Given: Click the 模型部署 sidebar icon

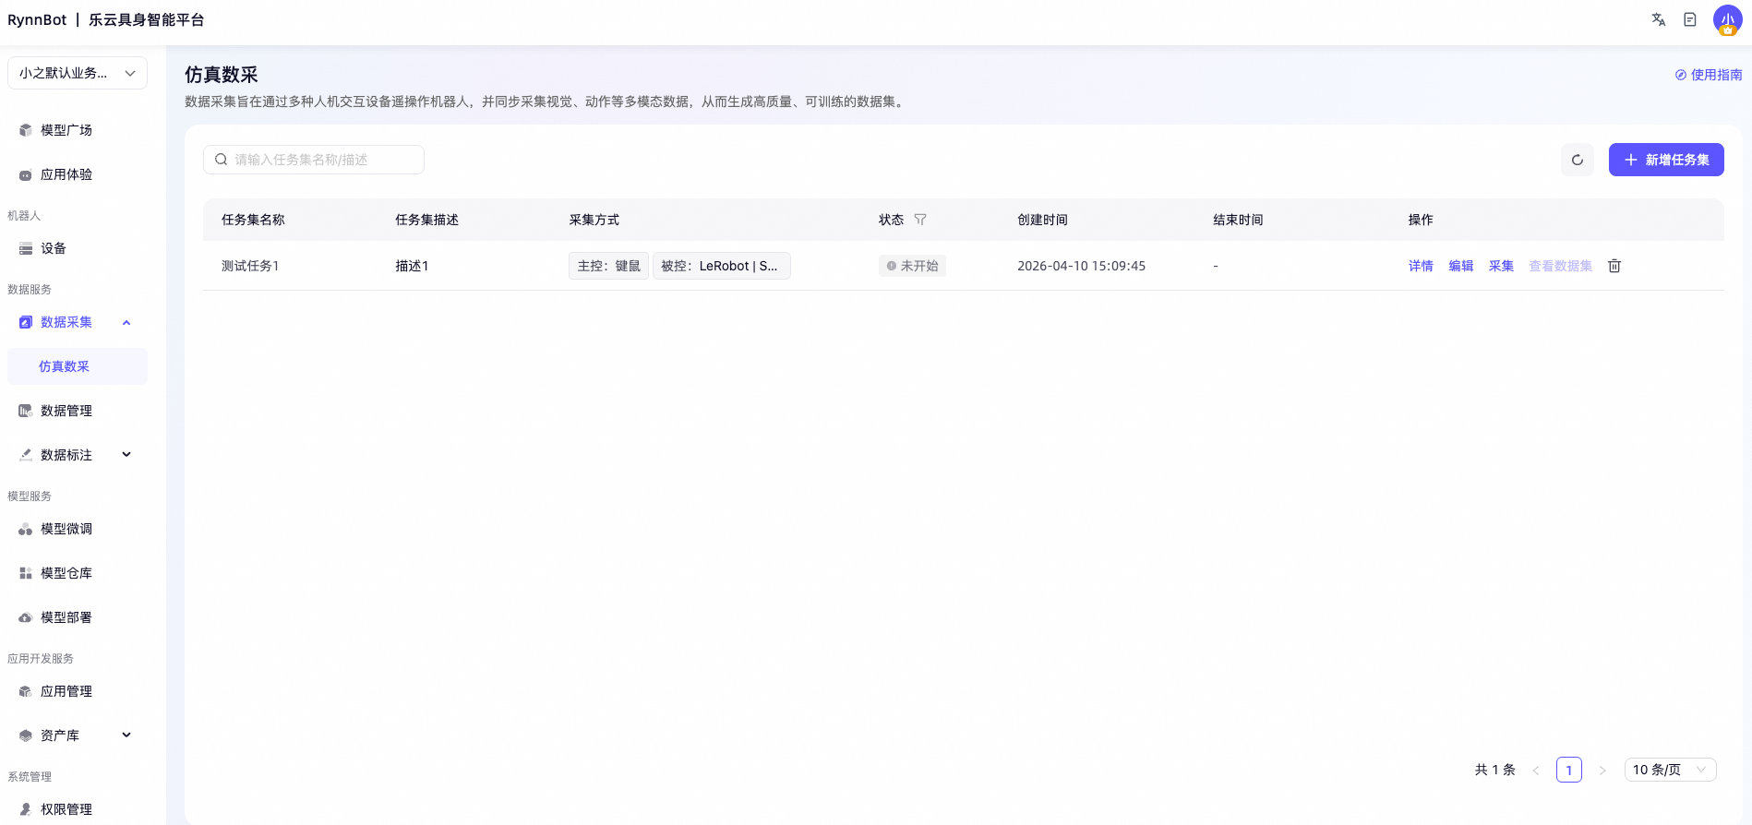Looking at the screenshot, I should [26, 617].
